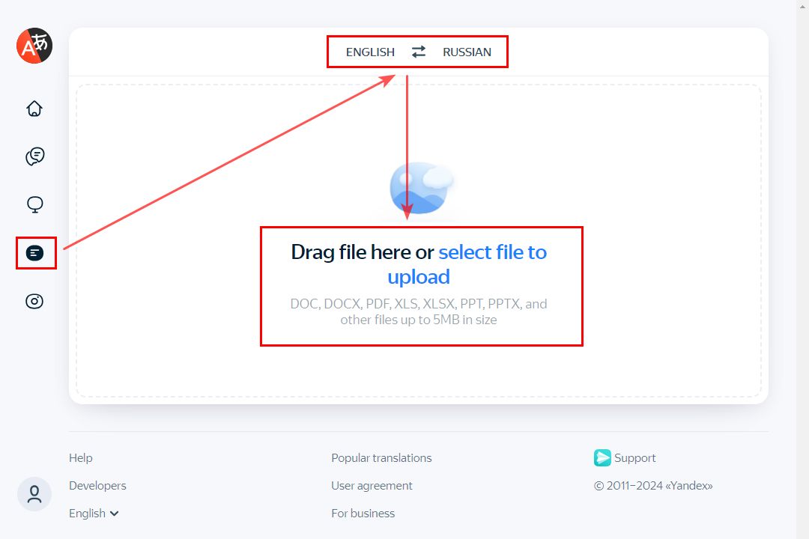Click 'select file to upload' link

click(467, 264)
